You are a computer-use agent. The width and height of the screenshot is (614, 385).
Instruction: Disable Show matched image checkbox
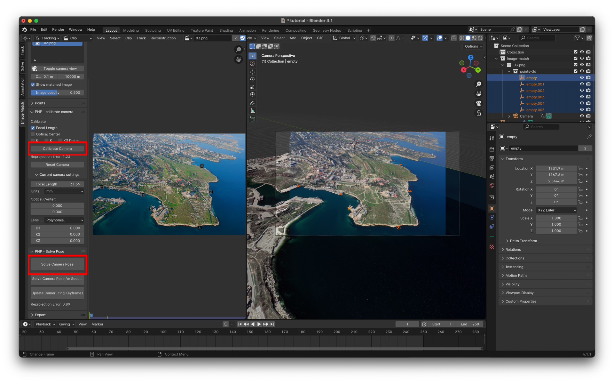(x=33, y=84)
